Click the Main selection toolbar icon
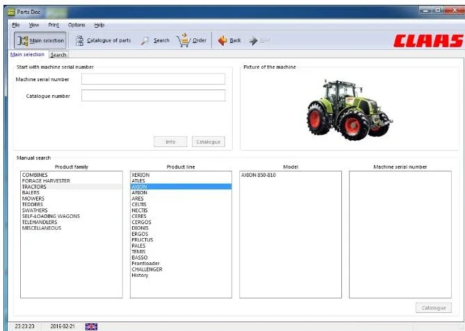Screen dimensions: 465x331 click(x=22, y=41)
